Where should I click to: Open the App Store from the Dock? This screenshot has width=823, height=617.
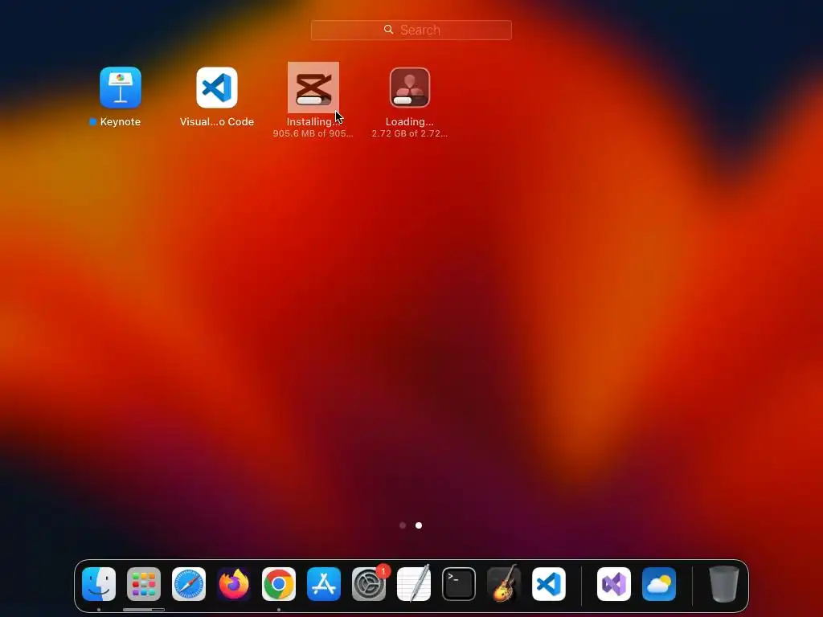coord(324,584)
